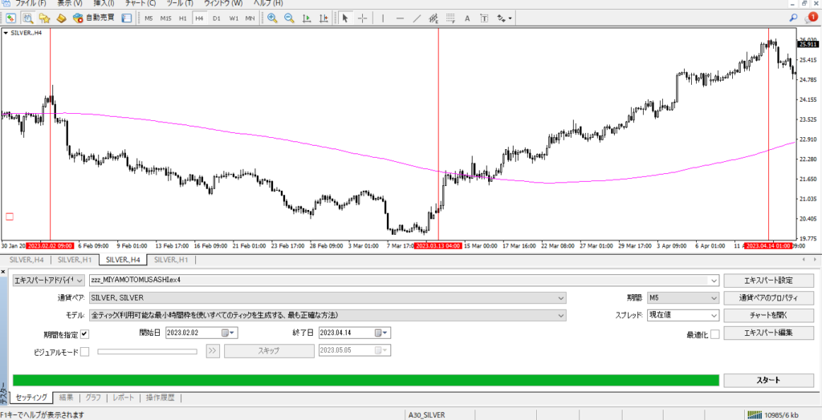Switch to the 結果 tester tab
Screen dimensions: 822x420
[x=67, y=398]
